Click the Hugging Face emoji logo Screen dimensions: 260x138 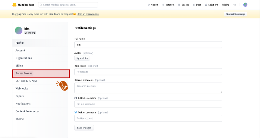[x=14, y=5]
